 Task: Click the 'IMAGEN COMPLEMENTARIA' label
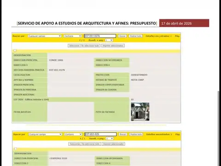(x=110, y=85)
